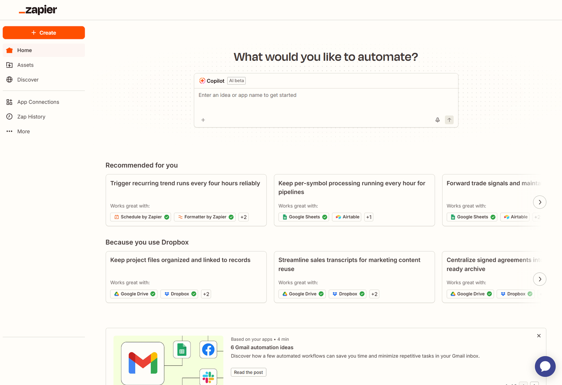Click the Gmail illustration thumbnail
The width and height of the screenshot is (562, 385).
click(x=168, y=360)
